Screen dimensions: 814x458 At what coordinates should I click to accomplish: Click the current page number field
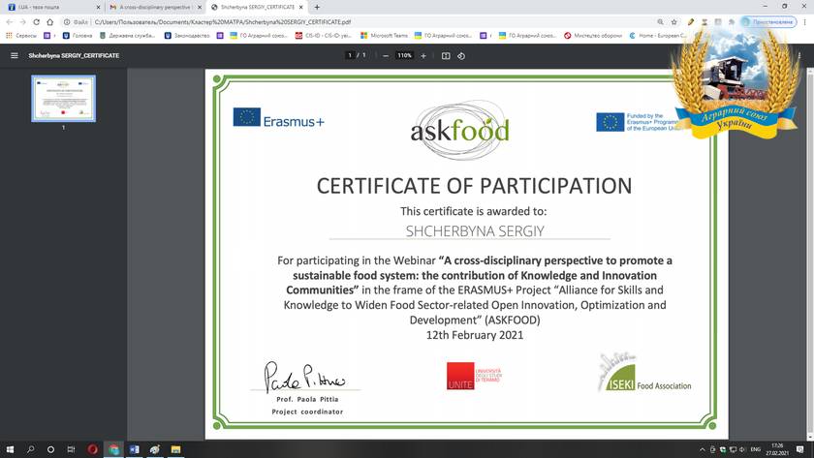350,55
